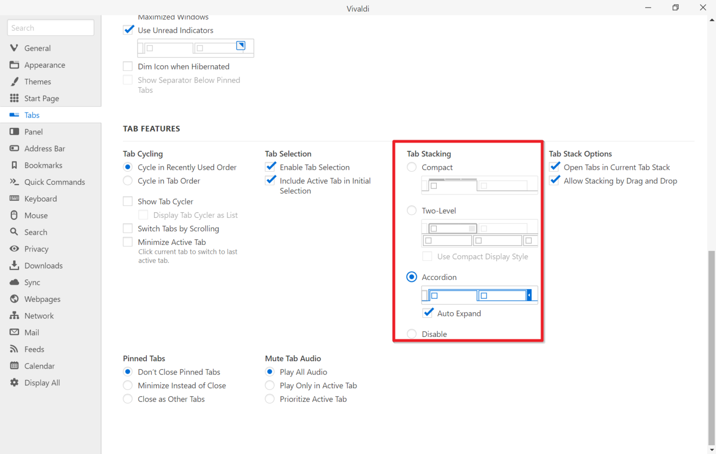Open the Sync settings section
The width and height of the screenshot is (716, 454).
tap(32, 282)
